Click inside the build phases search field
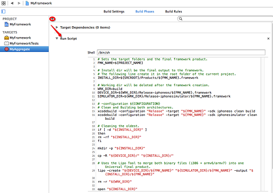Screen dimensions: 273x193 226,19
